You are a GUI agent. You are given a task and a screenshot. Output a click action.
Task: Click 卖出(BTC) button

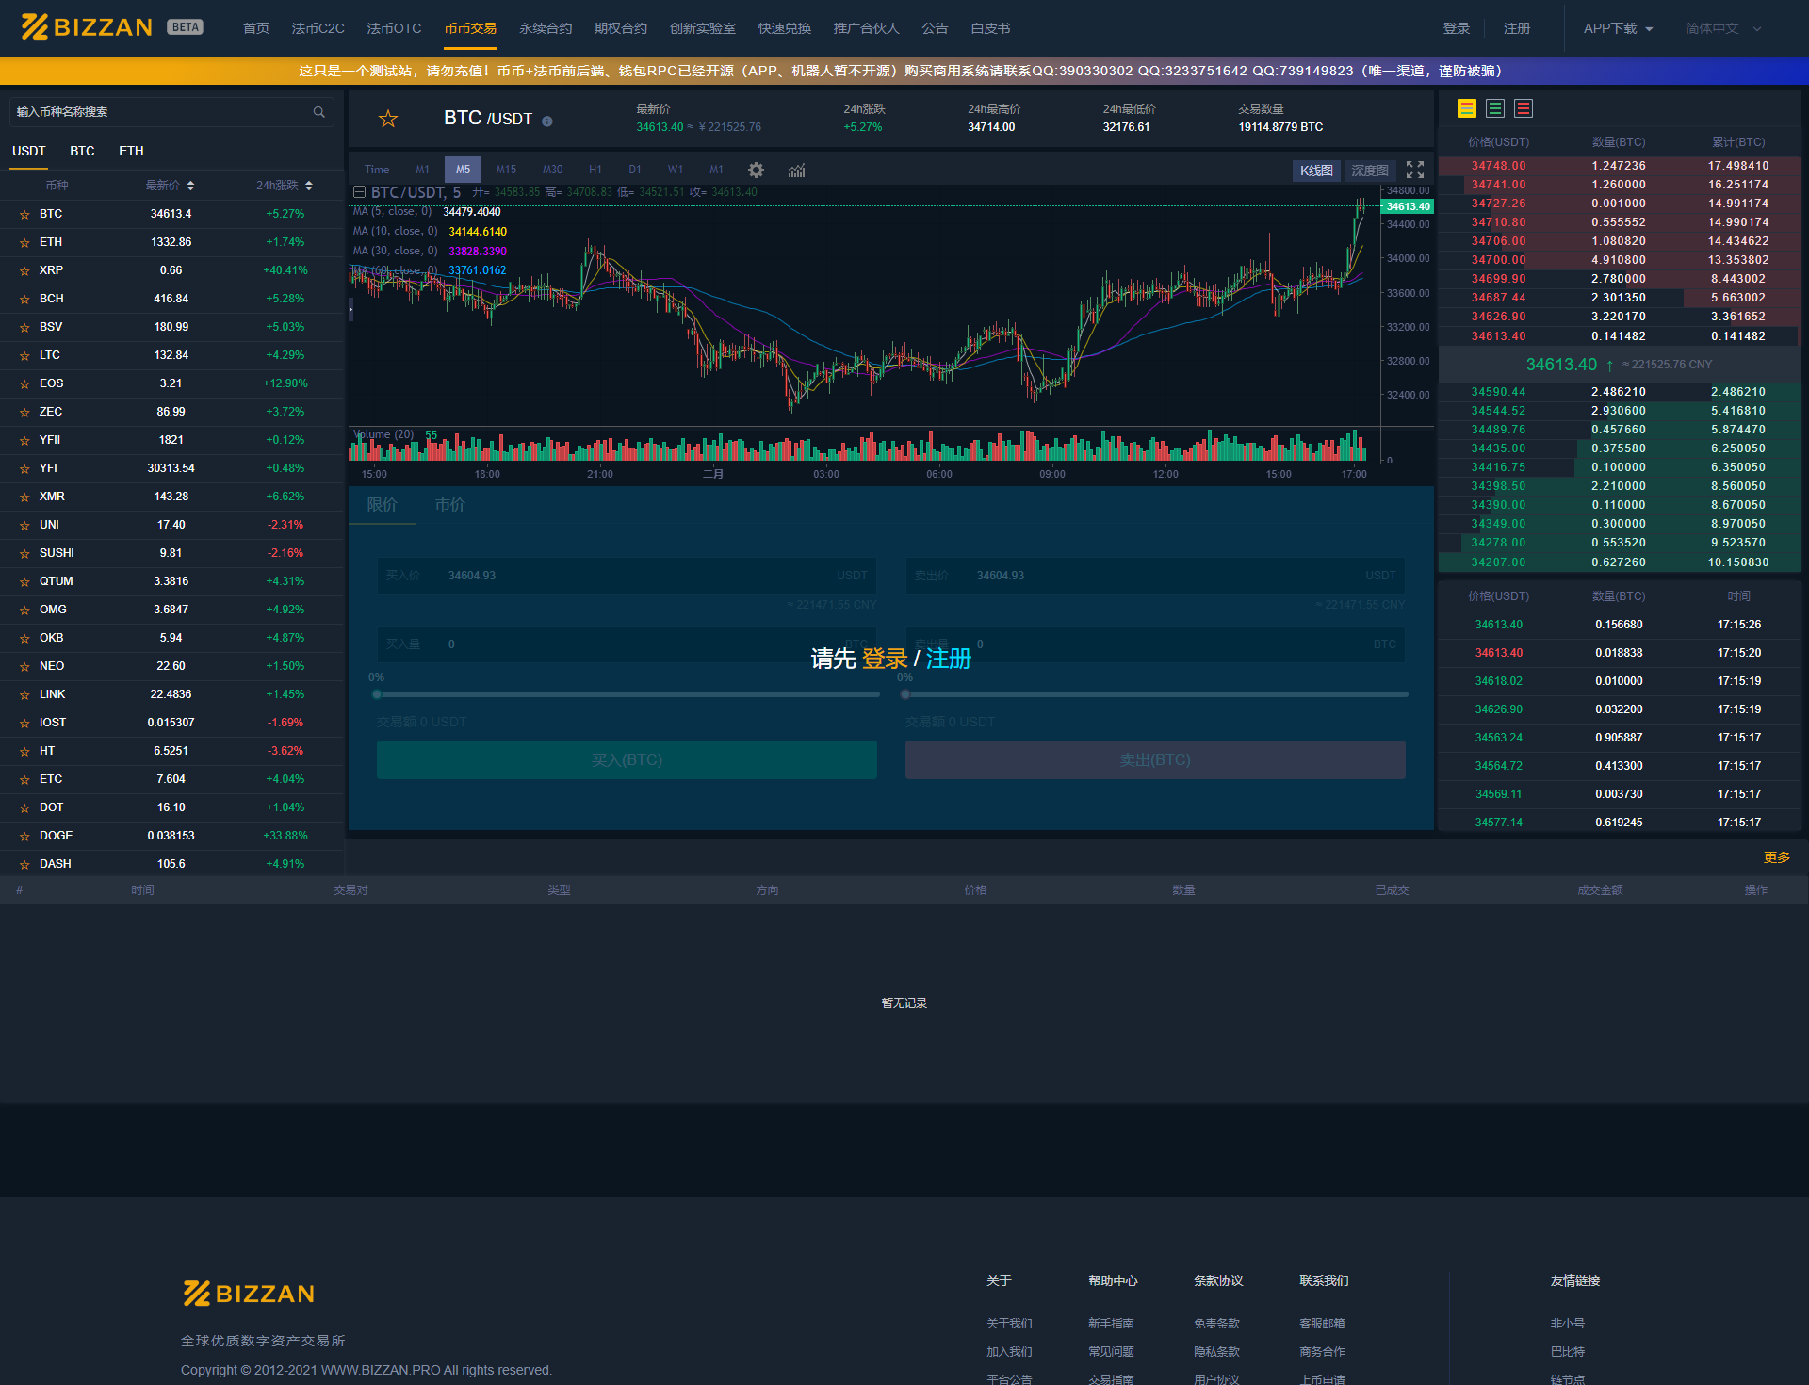pyautogui.click(x=1155, y=759)
